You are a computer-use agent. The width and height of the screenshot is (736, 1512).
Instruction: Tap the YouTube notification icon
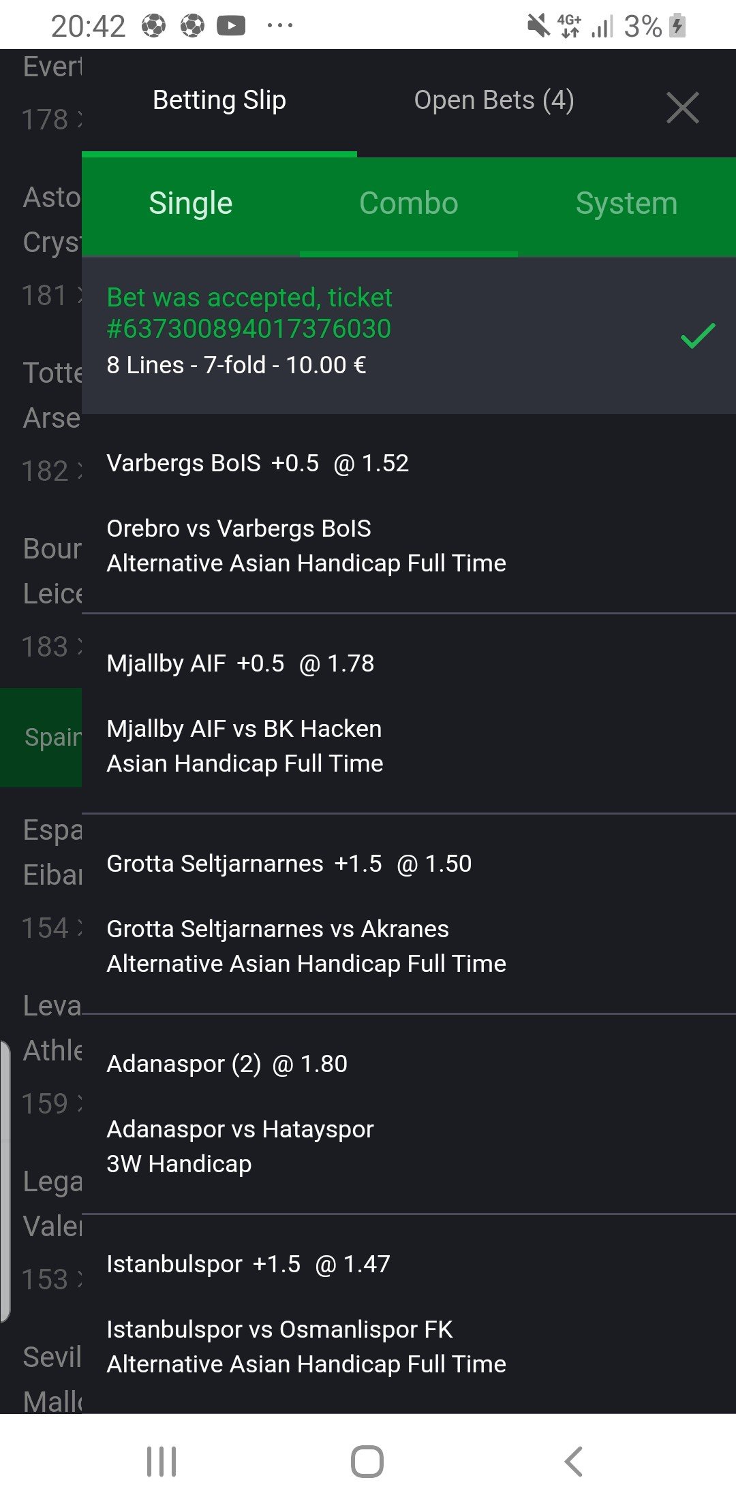(231, 26)
